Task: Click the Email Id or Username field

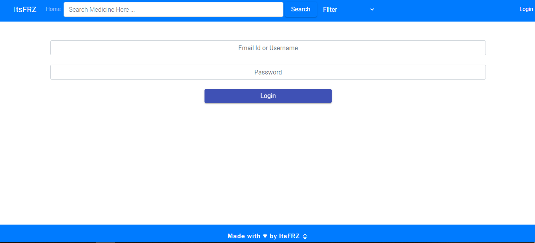Action: 268,47
